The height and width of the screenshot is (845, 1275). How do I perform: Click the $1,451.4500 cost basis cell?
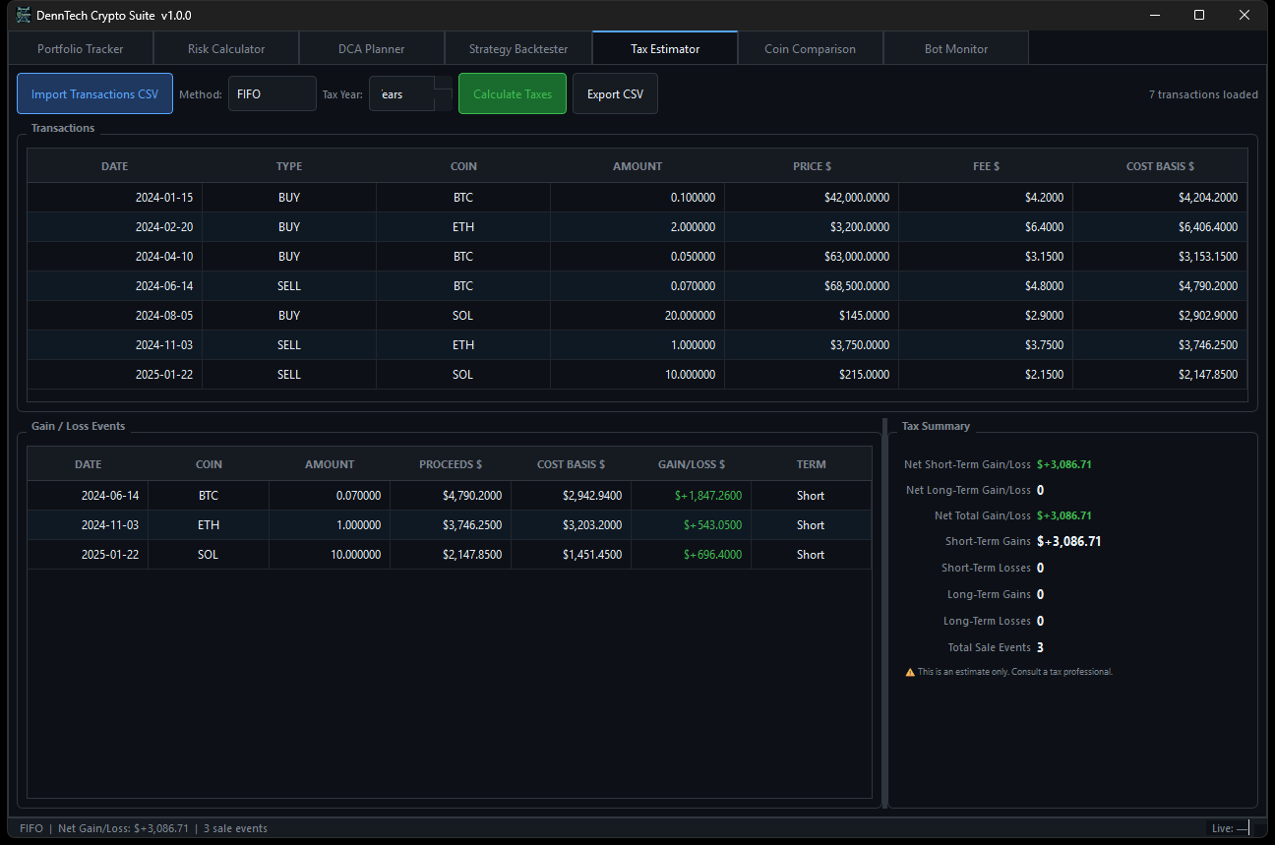[x=571, y=555]
